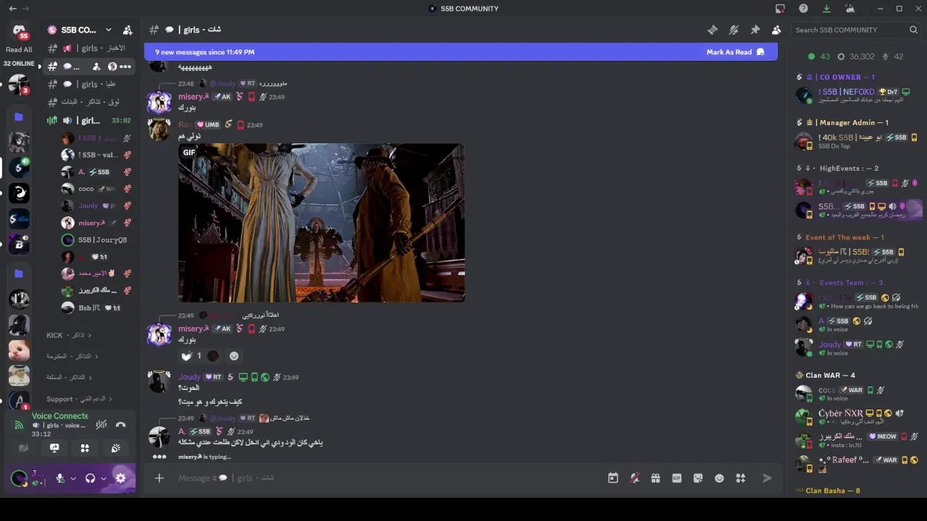Open apps launcher icon in message bar
The width and height of the screenshot is (927, 521).
pos(740,478)
